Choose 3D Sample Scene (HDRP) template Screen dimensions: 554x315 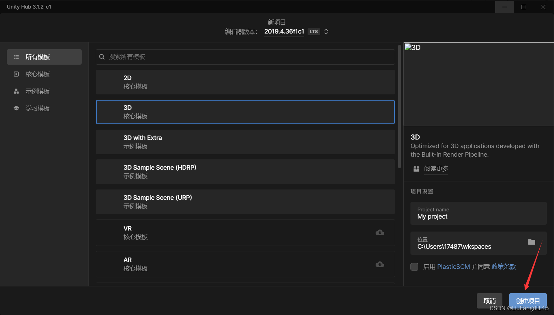[245, 172]
